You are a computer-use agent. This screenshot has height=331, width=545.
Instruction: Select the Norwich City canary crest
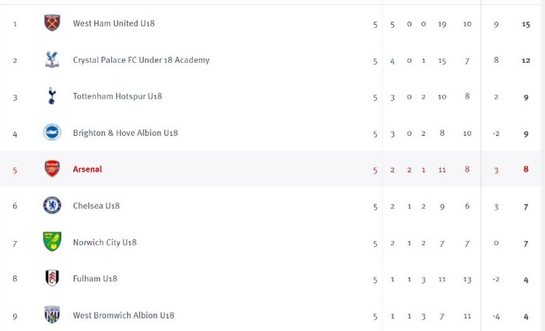[52, 242]
